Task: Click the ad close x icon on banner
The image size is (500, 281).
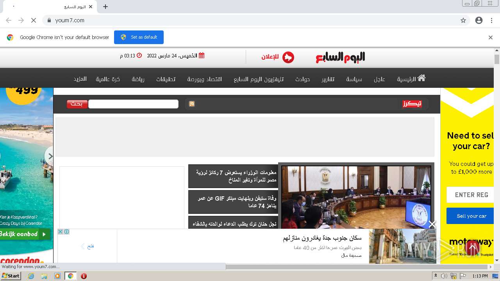Action: [61, 232]
